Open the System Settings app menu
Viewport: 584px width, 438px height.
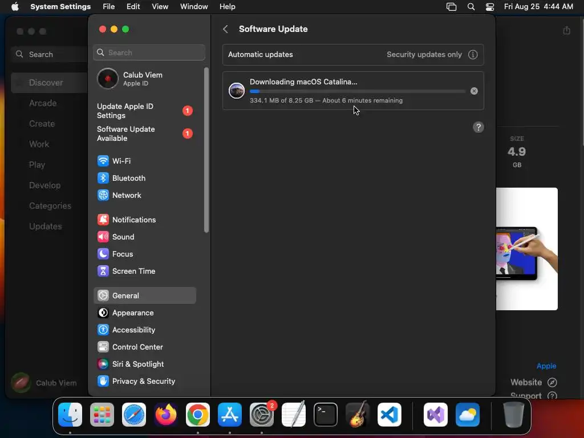tap(60, 7)
